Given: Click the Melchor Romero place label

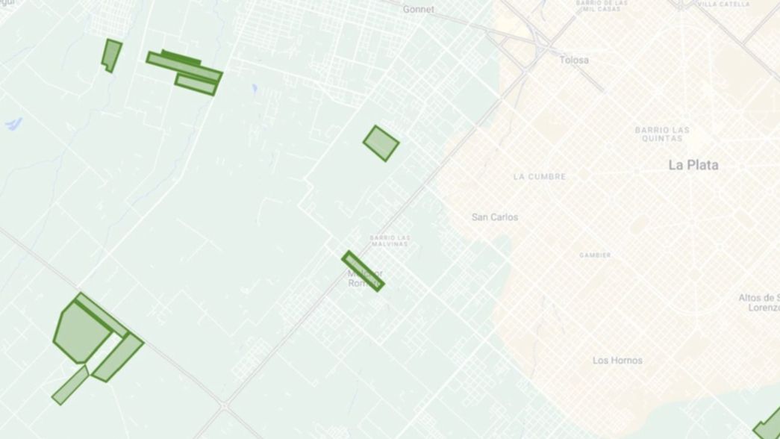Looking at the screenshot, I should pos(364,278).
